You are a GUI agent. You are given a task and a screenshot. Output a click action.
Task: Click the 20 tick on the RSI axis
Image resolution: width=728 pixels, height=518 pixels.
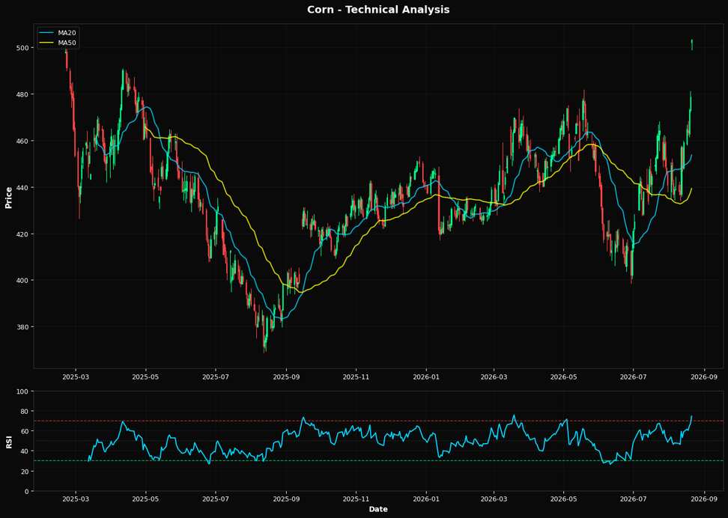[24, 471]
